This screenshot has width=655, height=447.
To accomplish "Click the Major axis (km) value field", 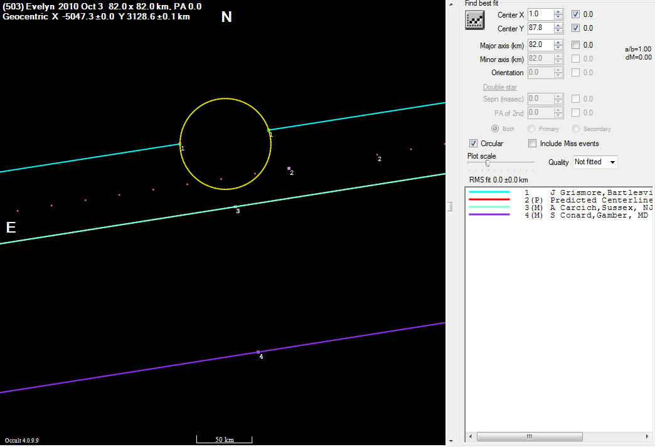I will pos(541,45).
